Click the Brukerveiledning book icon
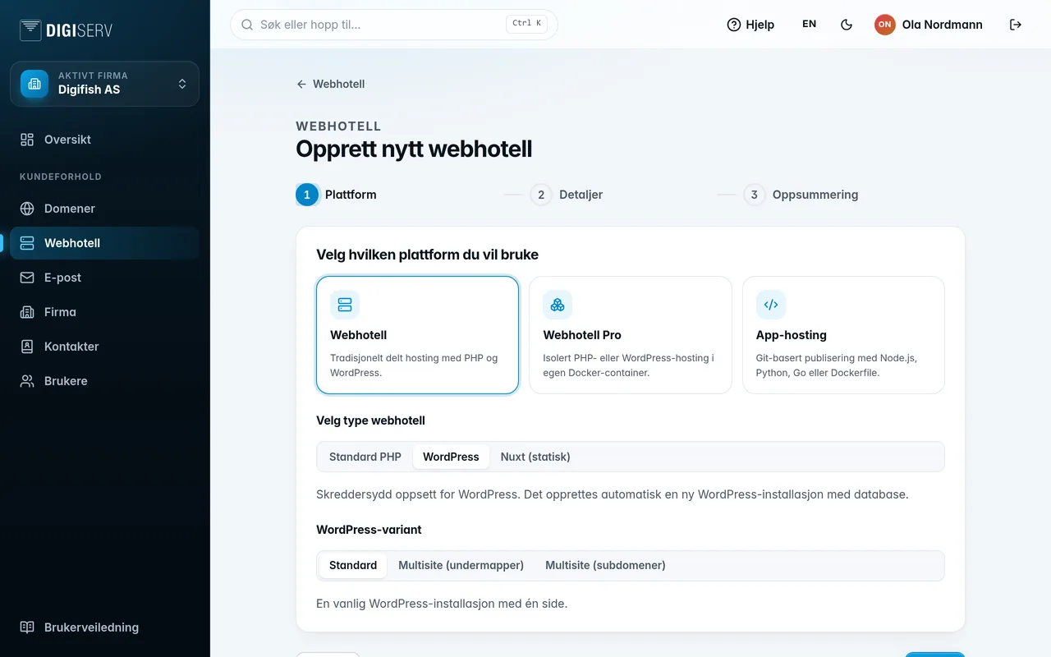The image size is (1051, 657). 27,627
